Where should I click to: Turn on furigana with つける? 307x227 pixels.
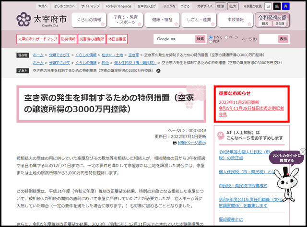(185, 6)
